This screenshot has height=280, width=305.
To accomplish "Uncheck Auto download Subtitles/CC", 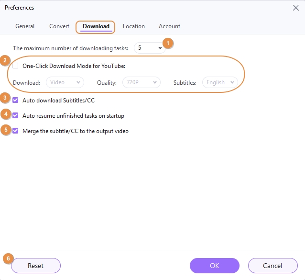I will [x=16, y=100].
